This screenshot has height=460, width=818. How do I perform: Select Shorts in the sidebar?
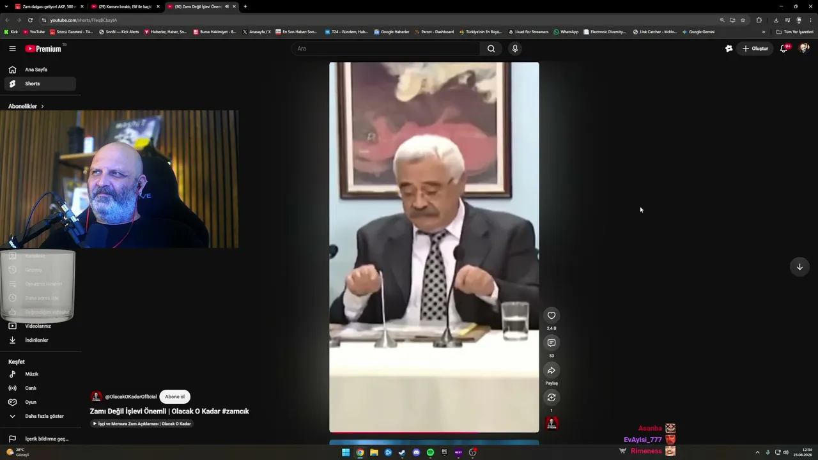(40, 84)
